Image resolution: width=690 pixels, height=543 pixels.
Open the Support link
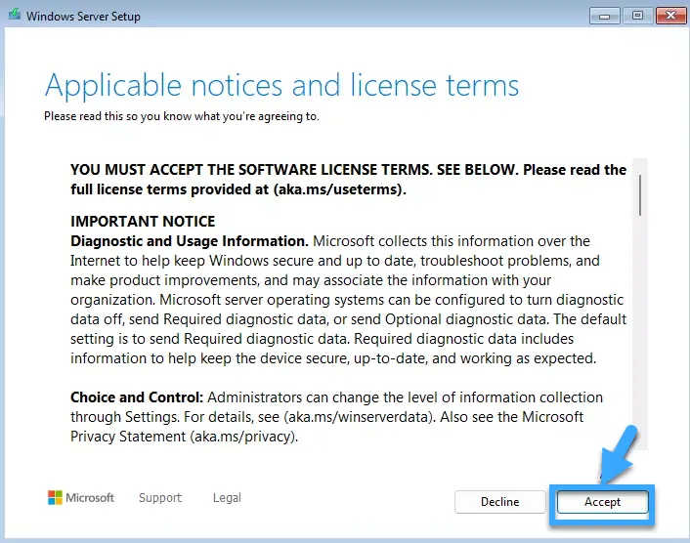[x=160, y=498]
